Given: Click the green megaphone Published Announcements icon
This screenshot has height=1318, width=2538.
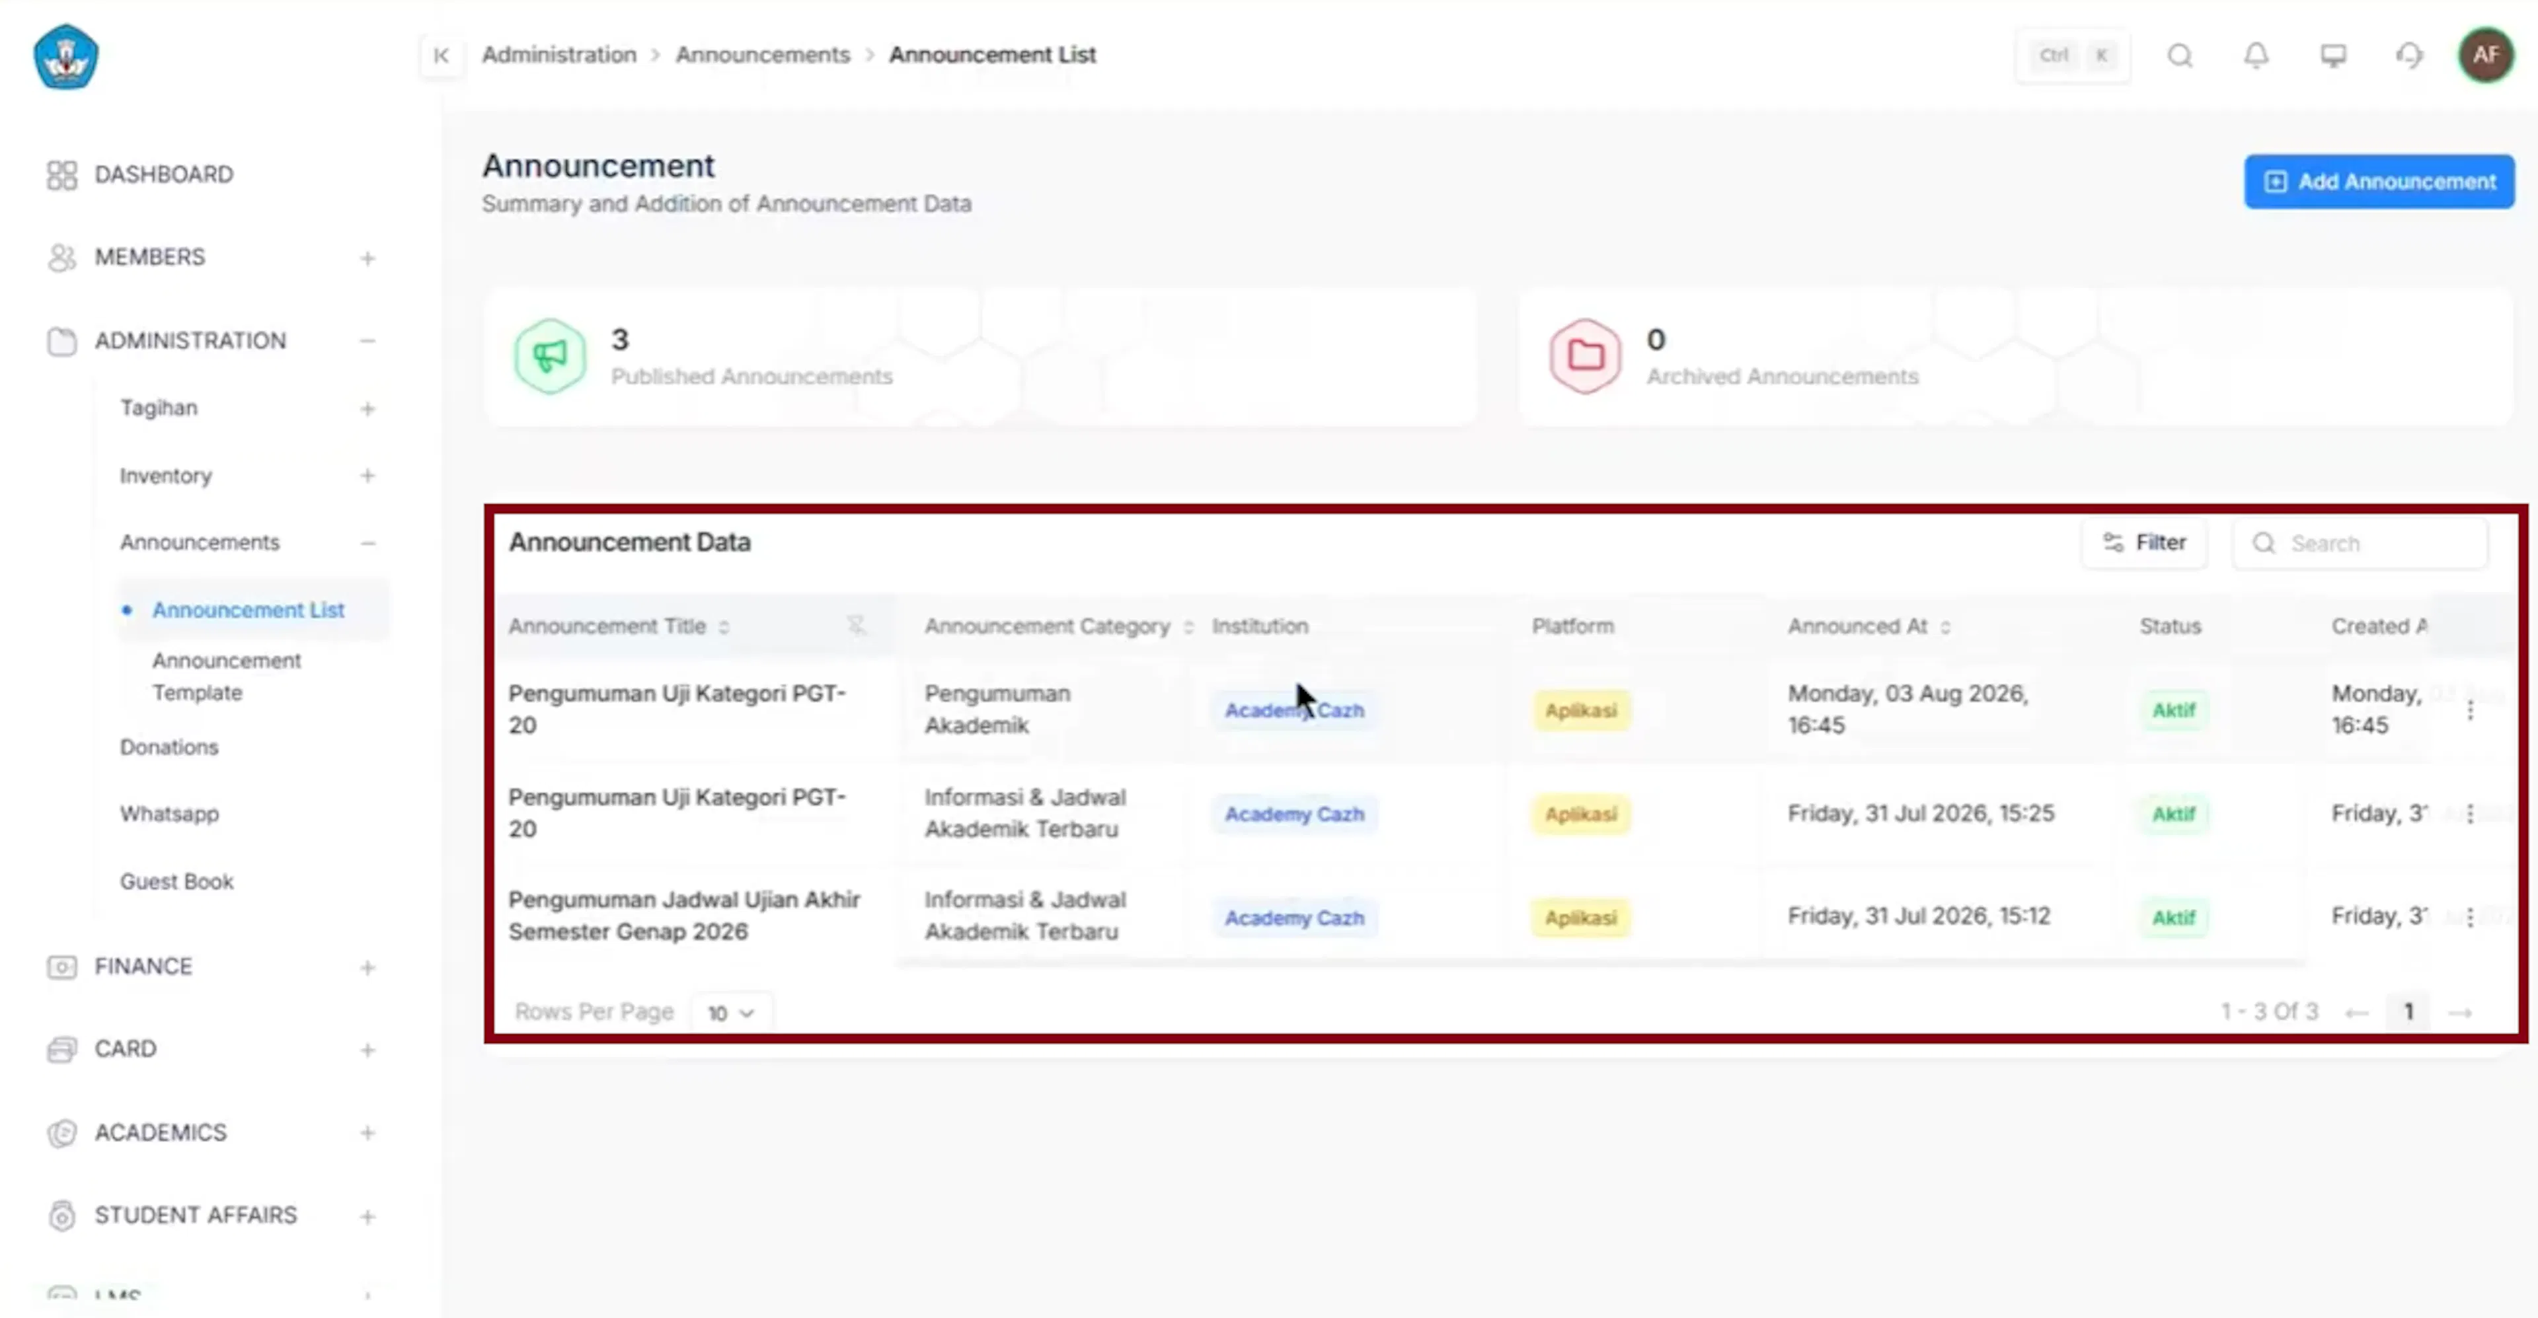Looking at the screenshot, I should pos(550,355).
